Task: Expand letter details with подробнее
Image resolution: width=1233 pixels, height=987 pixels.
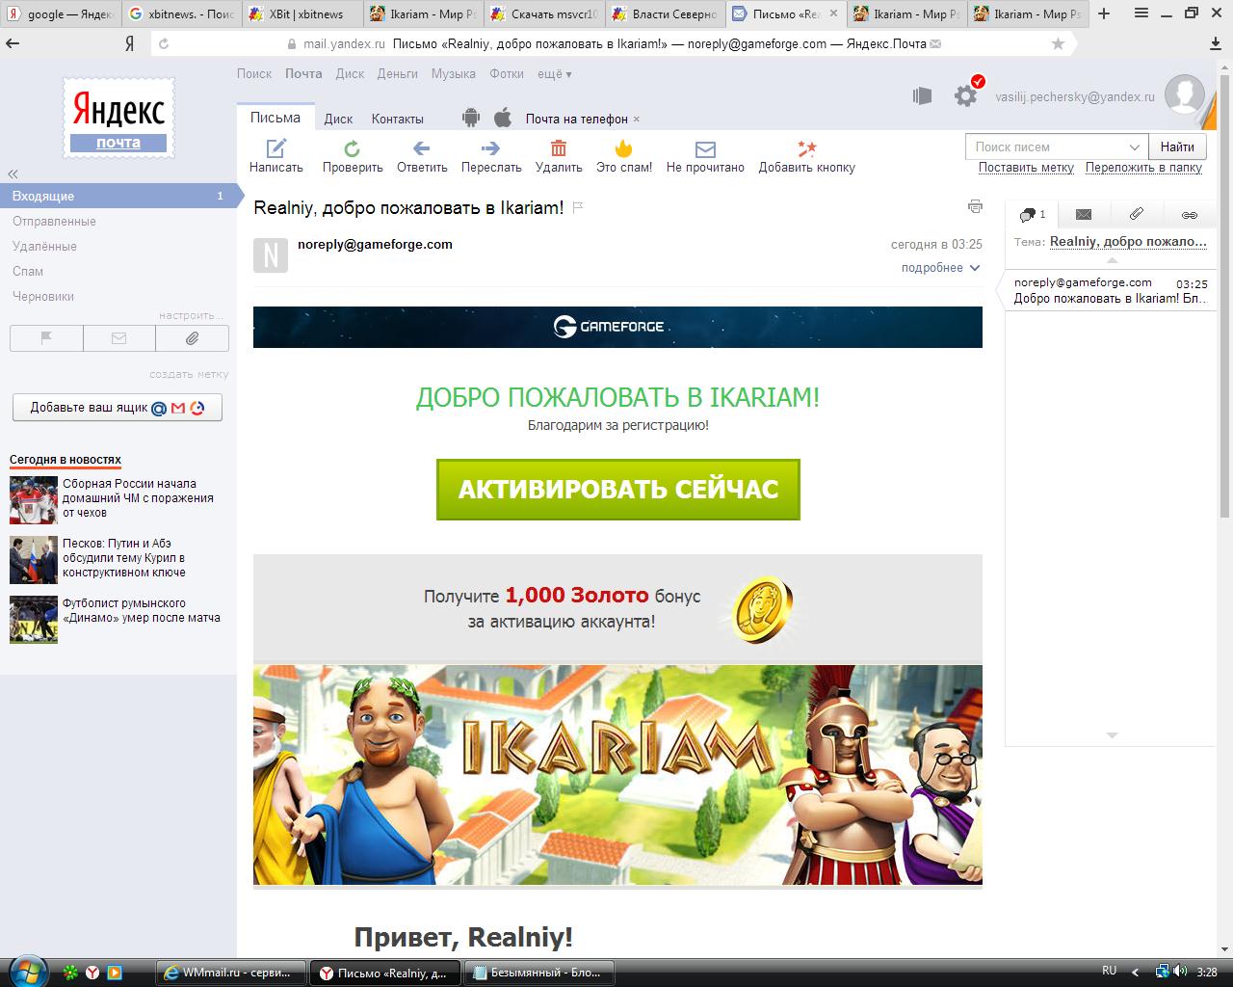Action: point(940,268)
